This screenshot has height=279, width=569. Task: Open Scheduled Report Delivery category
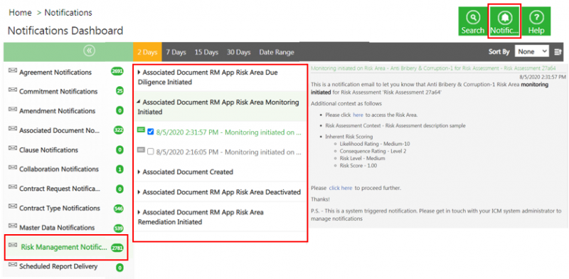(58, 267)
